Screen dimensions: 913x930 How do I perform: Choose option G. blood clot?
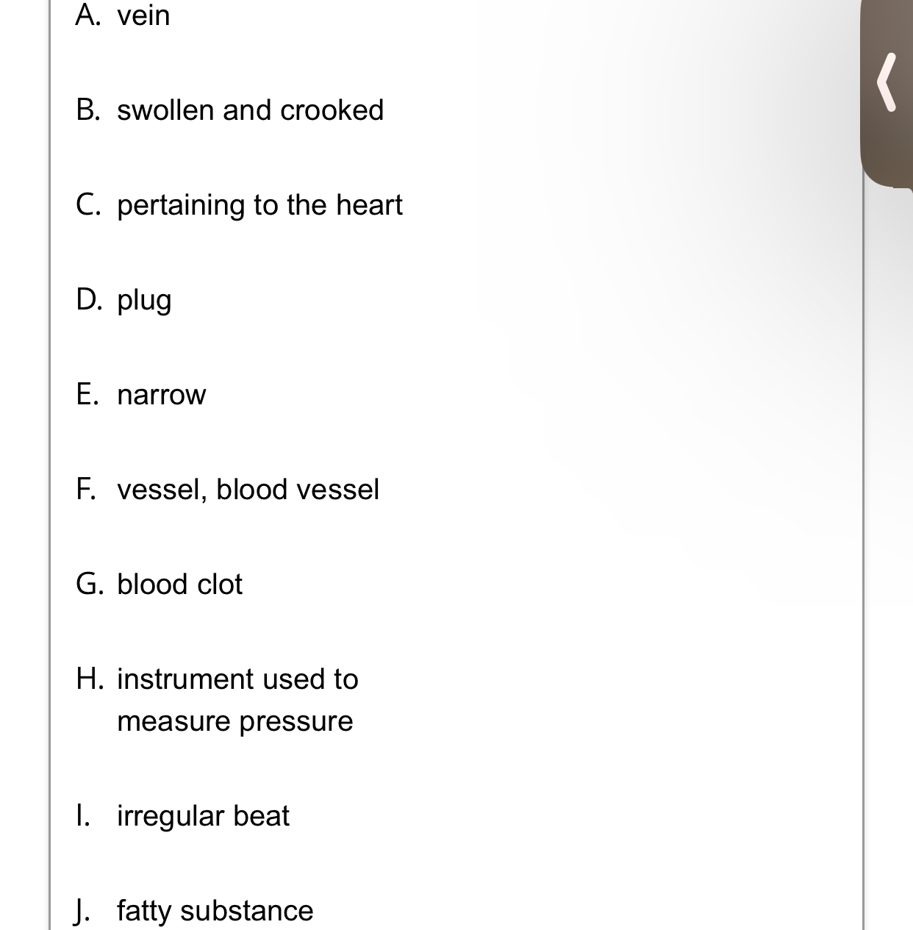pos(159,584)
